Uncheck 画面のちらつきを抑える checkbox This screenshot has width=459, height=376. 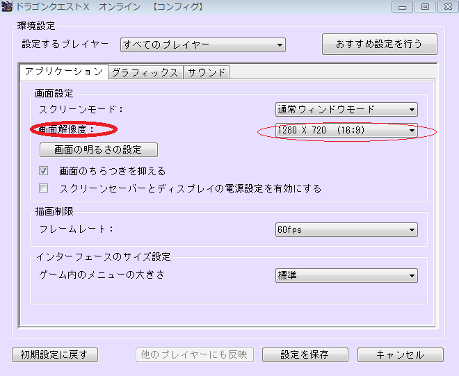tap(44, 170)
